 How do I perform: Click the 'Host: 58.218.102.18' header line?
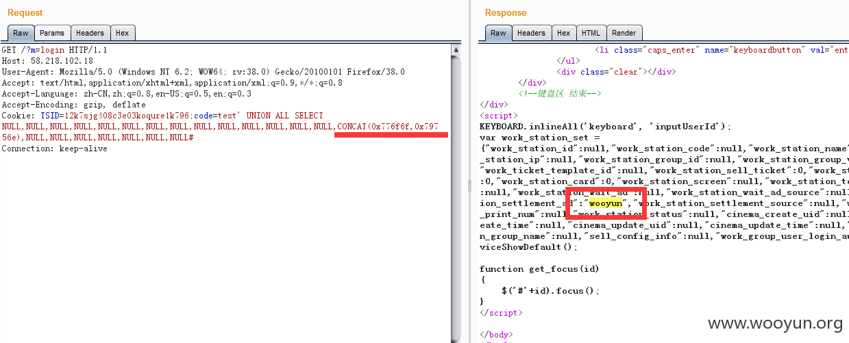[47, 61]
